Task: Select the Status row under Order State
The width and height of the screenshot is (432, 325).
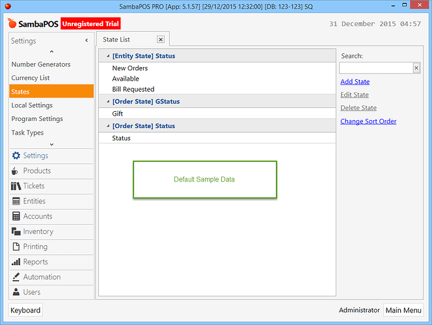Action: click(x=217, y=138)
